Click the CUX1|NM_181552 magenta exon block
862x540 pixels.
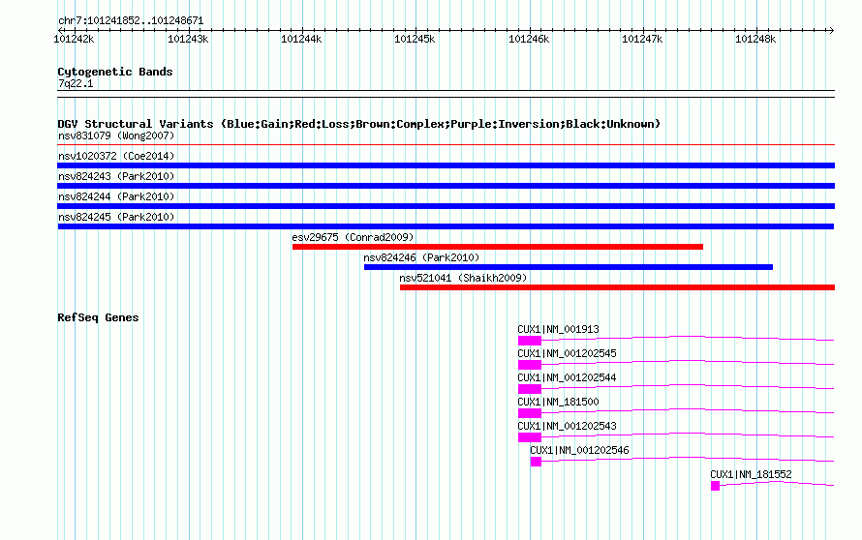click(x=715, y=486)
